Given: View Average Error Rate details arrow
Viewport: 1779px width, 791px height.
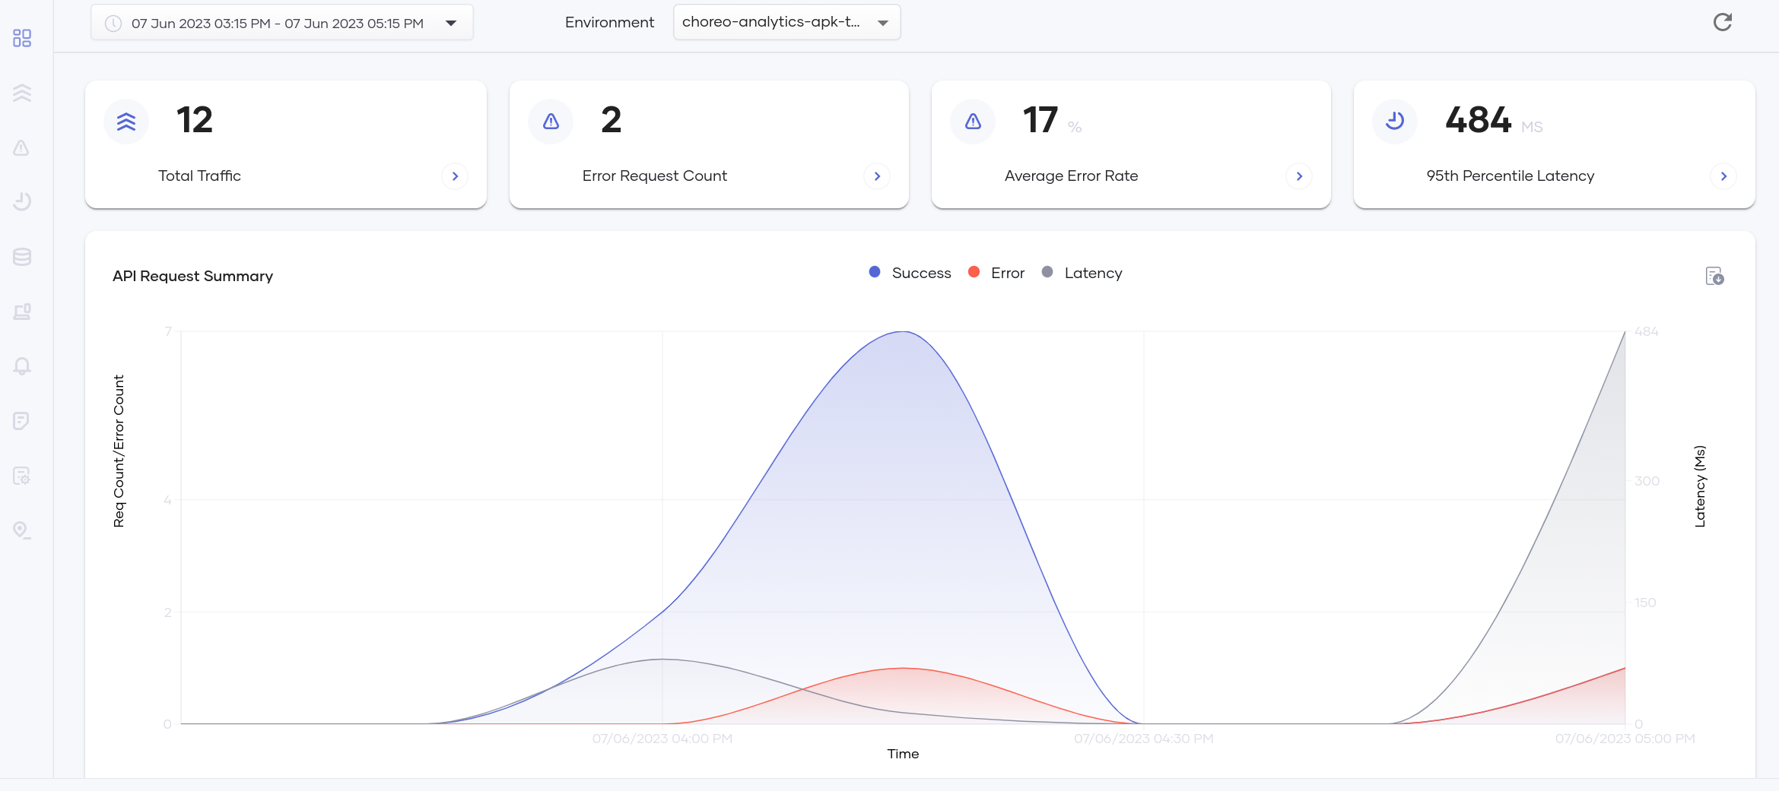Looking at the screenshot, I should click(x=1299, y=176).
